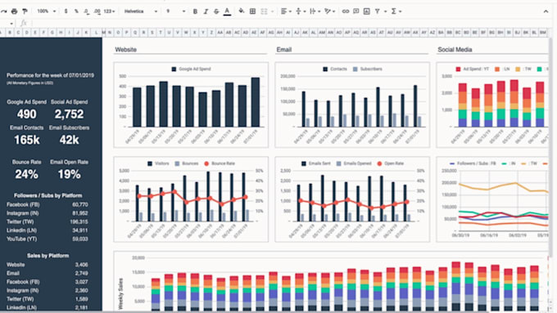The width and height of the screenshot is (557, 313).
Task: Open the merge cells option
Action: click(x=264, y=11)
